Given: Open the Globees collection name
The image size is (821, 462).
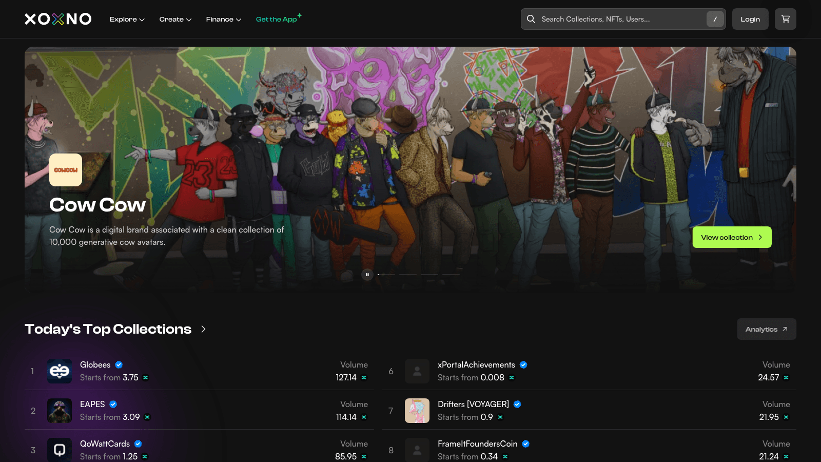Looking at the screenshot, I should tap(95, 364).
